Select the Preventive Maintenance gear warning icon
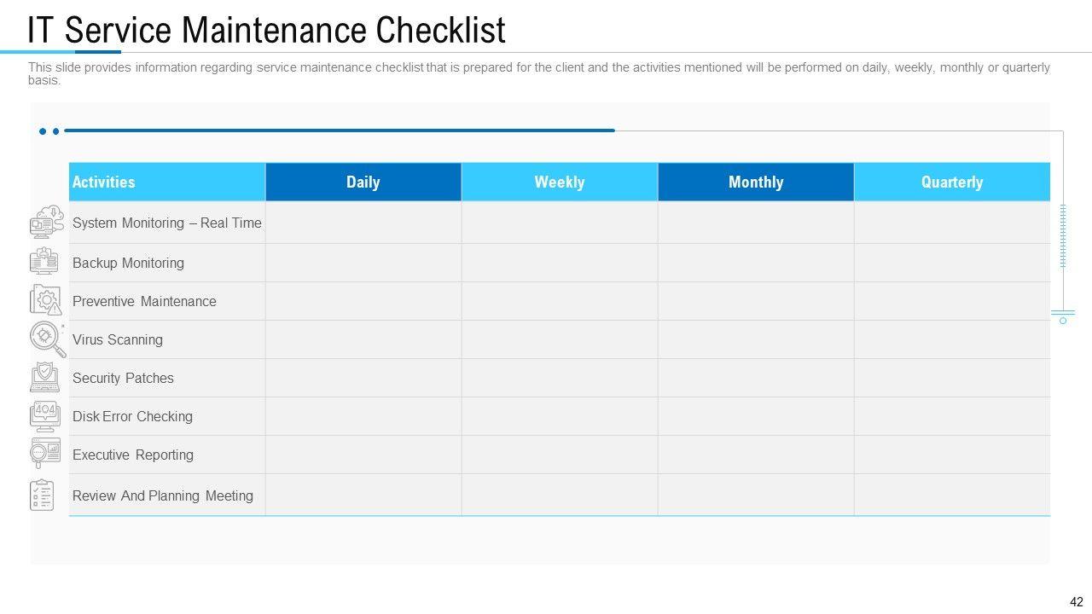Image resolution: width=1092 pixels, height=614 pixels. (x=46, y=300)
